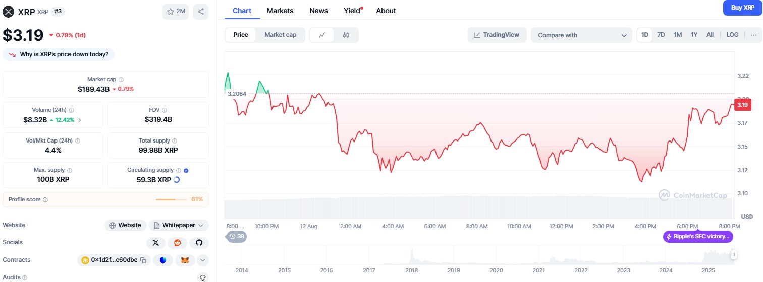Image resolution: width=763 pixels, height=282 pixels.
Task: Open the GitHub repository icon
Action: (x=199, y=243)
